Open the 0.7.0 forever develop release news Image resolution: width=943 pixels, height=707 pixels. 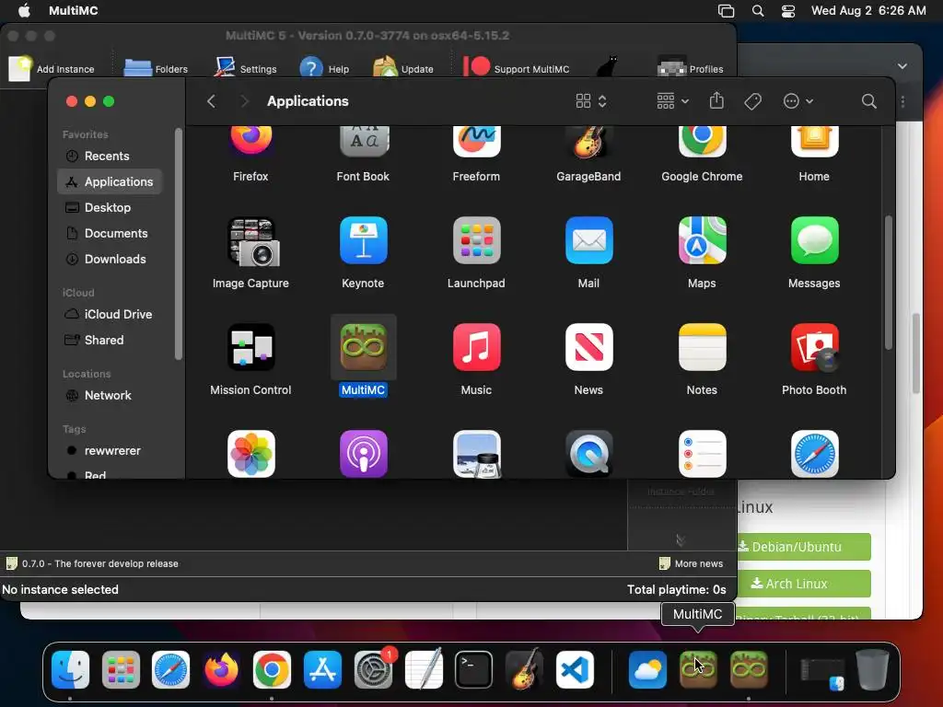click(93, 564)
